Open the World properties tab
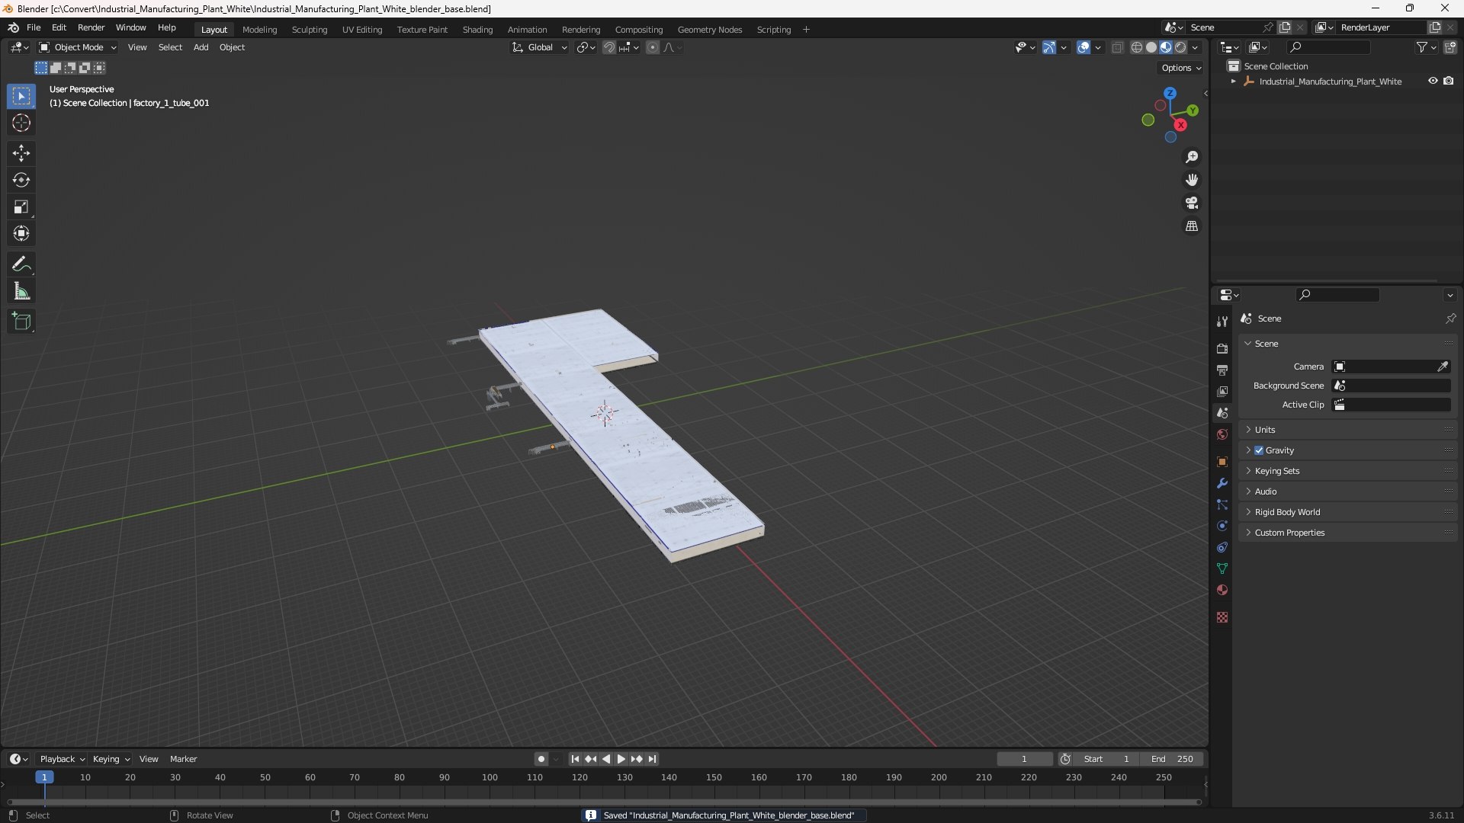1464x823 pixels. point(1222,434)
